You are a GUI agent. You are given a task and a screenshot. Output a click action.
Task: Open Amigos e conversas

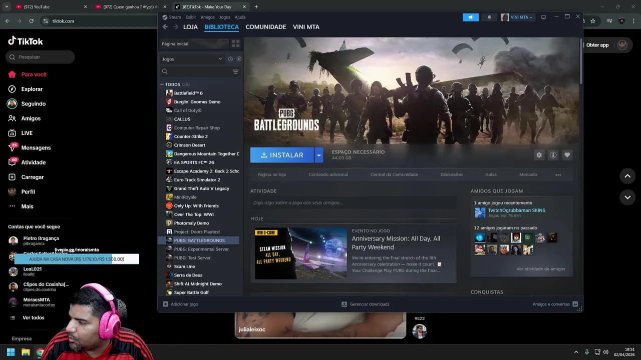(555, 304)
